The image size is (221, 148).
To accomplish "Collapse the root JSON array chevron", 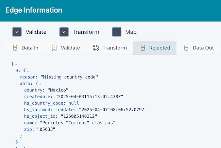I will click(16, 64).
